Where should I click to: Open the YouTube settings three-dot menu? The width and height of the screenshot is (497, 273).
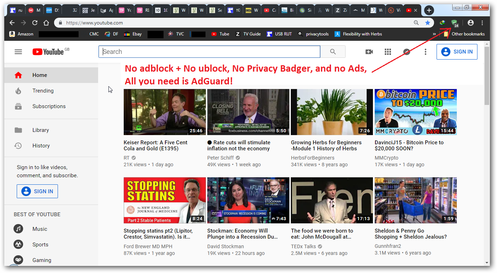click(x=425, y=52)
